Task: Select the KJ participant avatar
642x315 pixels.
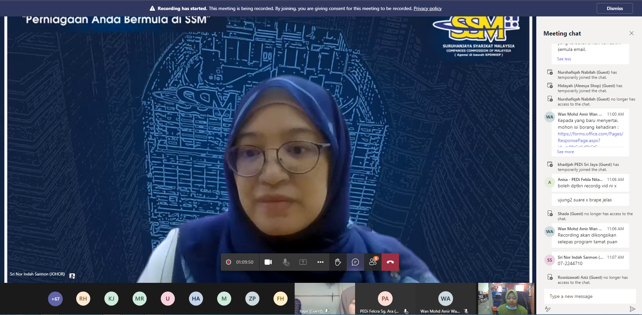Action: 111,299
